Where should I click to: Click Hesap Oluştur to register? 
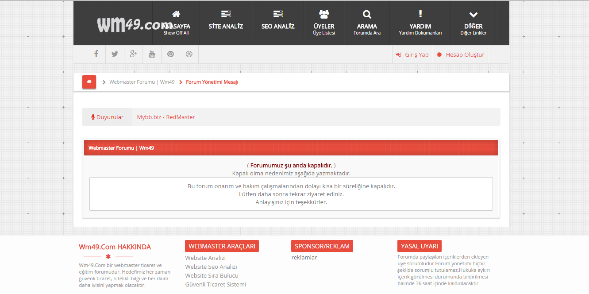pyautogui.click(x=461, y=54)
